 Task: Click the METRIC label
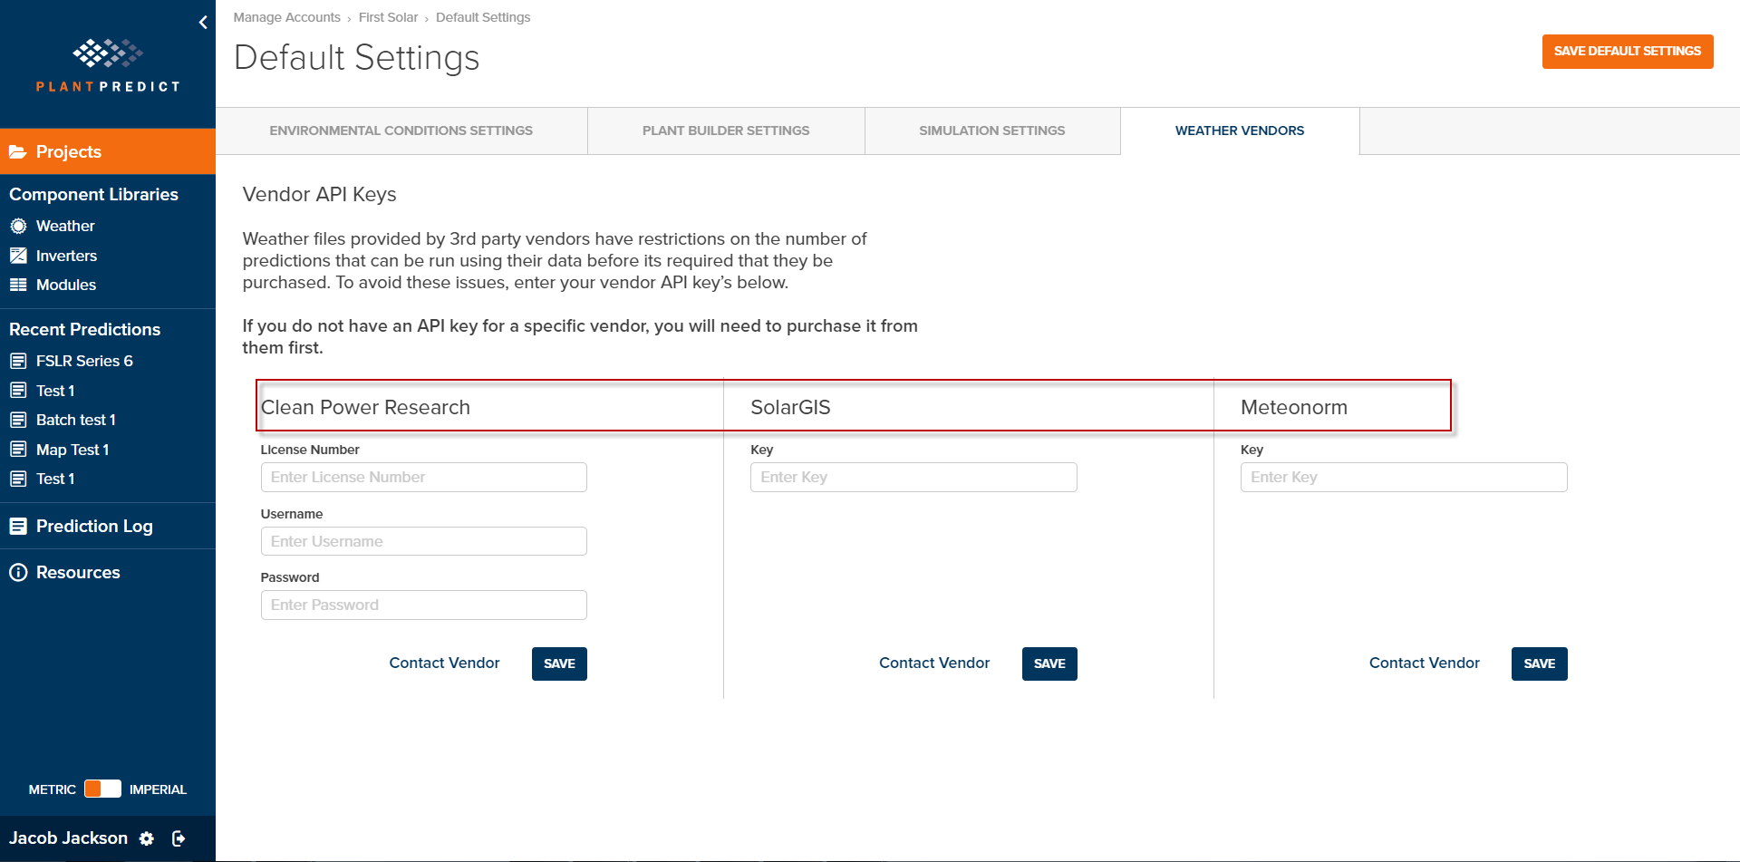tap(53, 789)
